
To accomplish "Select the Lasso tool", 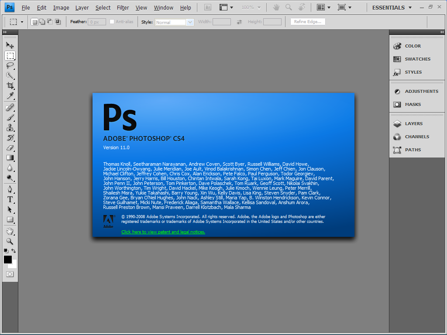I will (x=10, y=65).
